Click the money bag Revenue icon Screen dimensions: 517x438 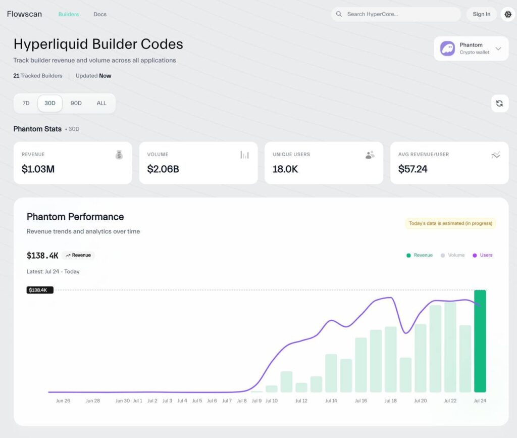click(x=119, y=155)
